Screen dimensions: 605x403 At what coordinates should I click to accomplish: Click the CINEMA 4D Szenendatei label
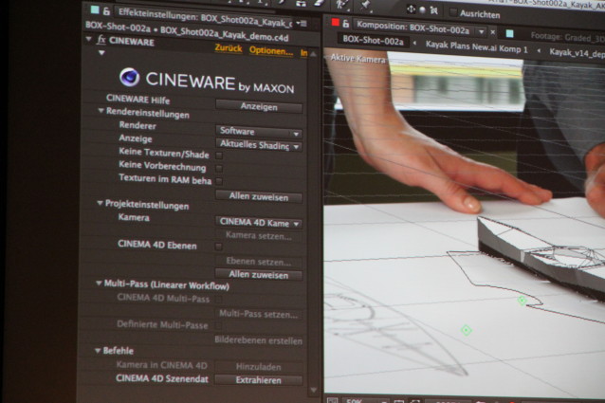tap(162, 378)
